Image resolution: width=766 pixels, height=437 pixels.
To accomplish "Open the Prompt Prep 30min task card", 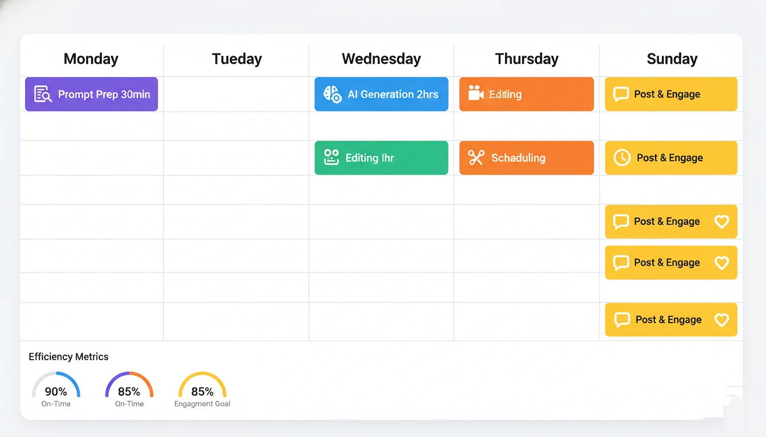I will click(x=91, y=94).
